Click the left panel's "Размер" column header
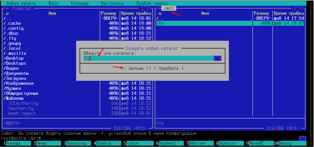This screenshot has width=314, height=147. [109, 13]
